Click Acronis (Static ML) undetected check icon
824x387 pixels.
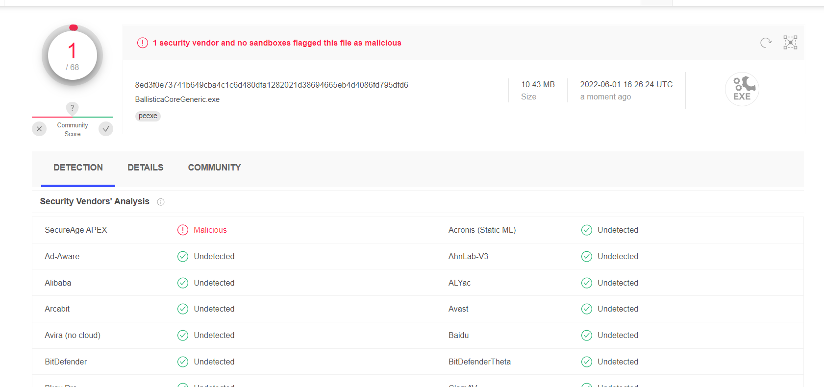point(587,230)
